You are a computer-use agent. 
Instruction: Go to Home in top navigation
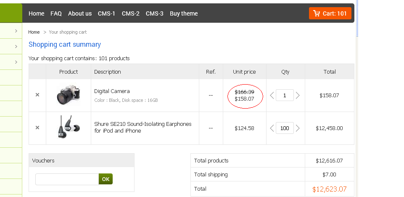(x=37, y=13)
